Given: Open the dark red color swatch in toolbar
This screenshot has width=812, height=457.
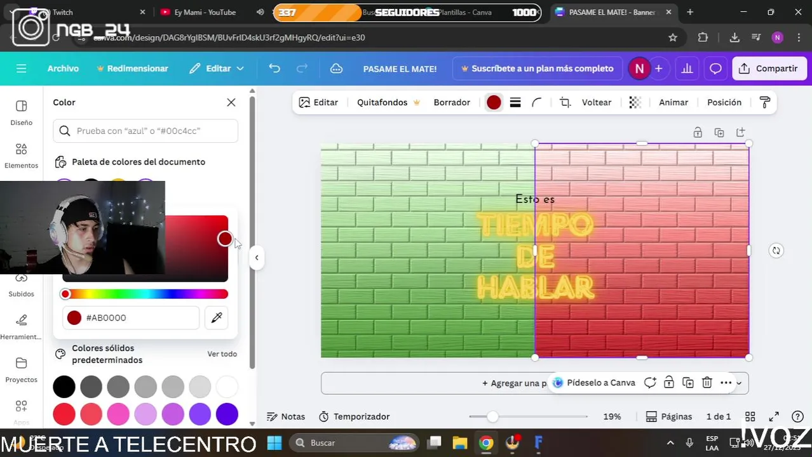Looking at the screenshot, I should [x=494, y=102].
